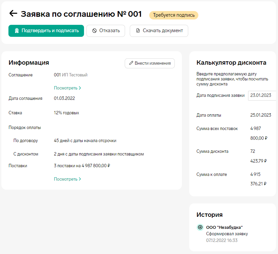Viewport: 278px width, 254px height.
Task: Open the Посмотреть link under Поставки
Action: coord(66,179)
